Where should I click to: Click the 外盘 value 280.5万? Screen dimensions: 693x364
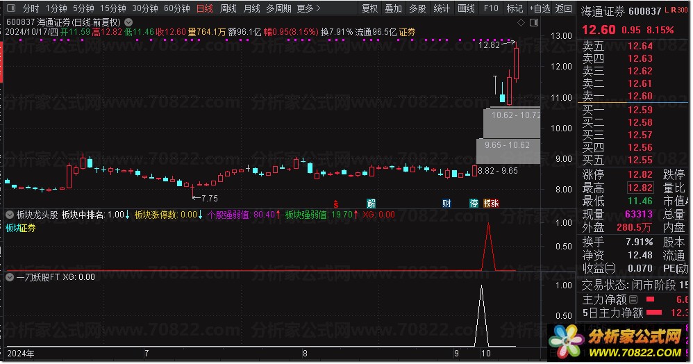(x=634, y=228)
